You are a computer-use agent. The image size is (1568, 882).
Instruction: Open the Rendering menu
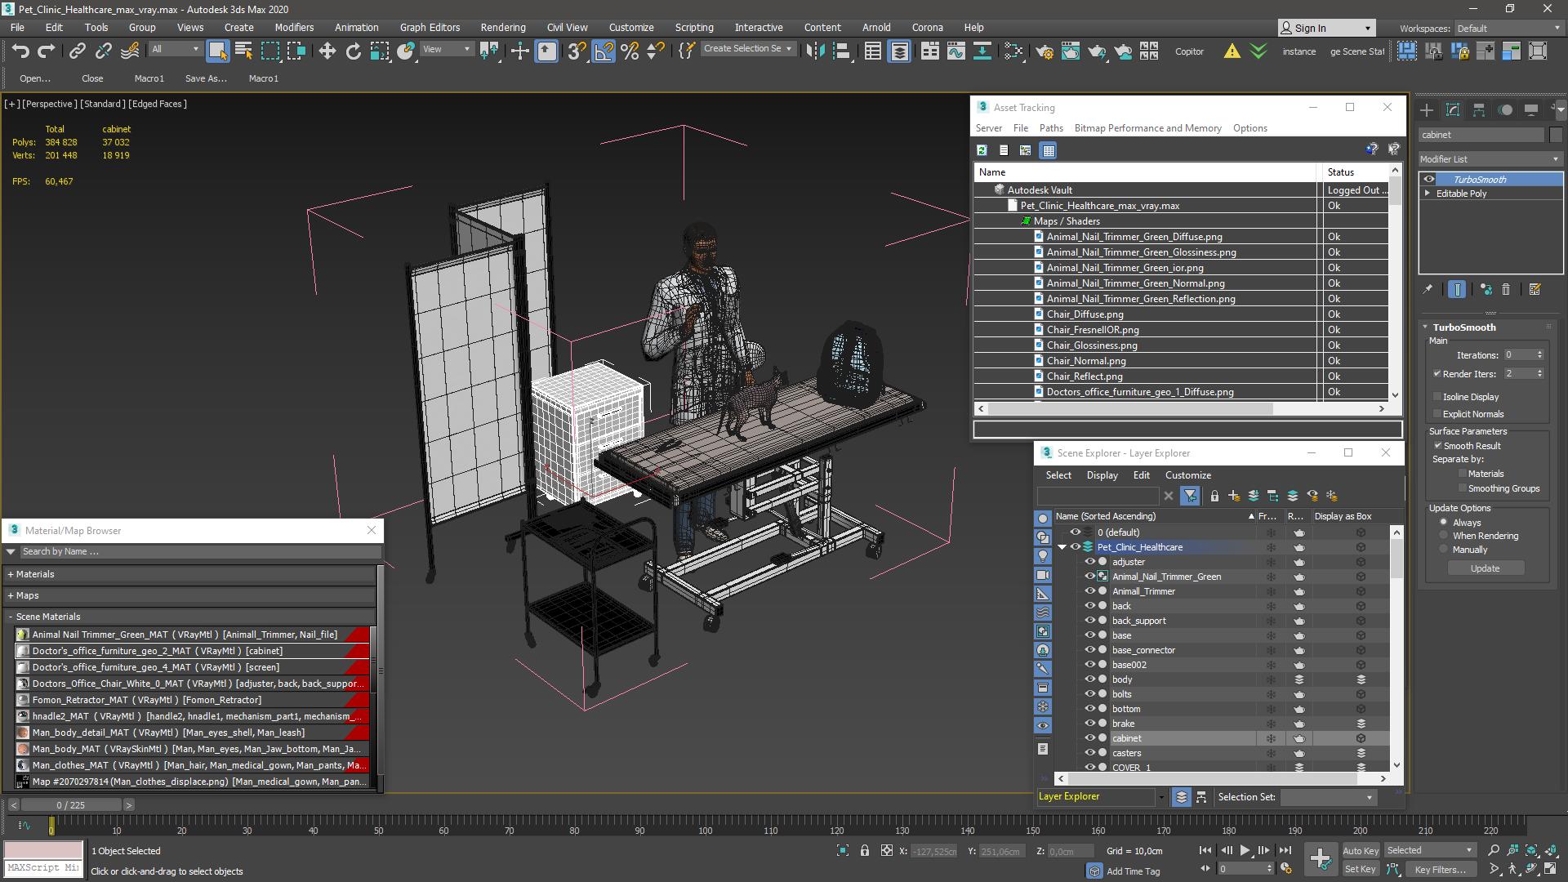click(x=503, y=27)
